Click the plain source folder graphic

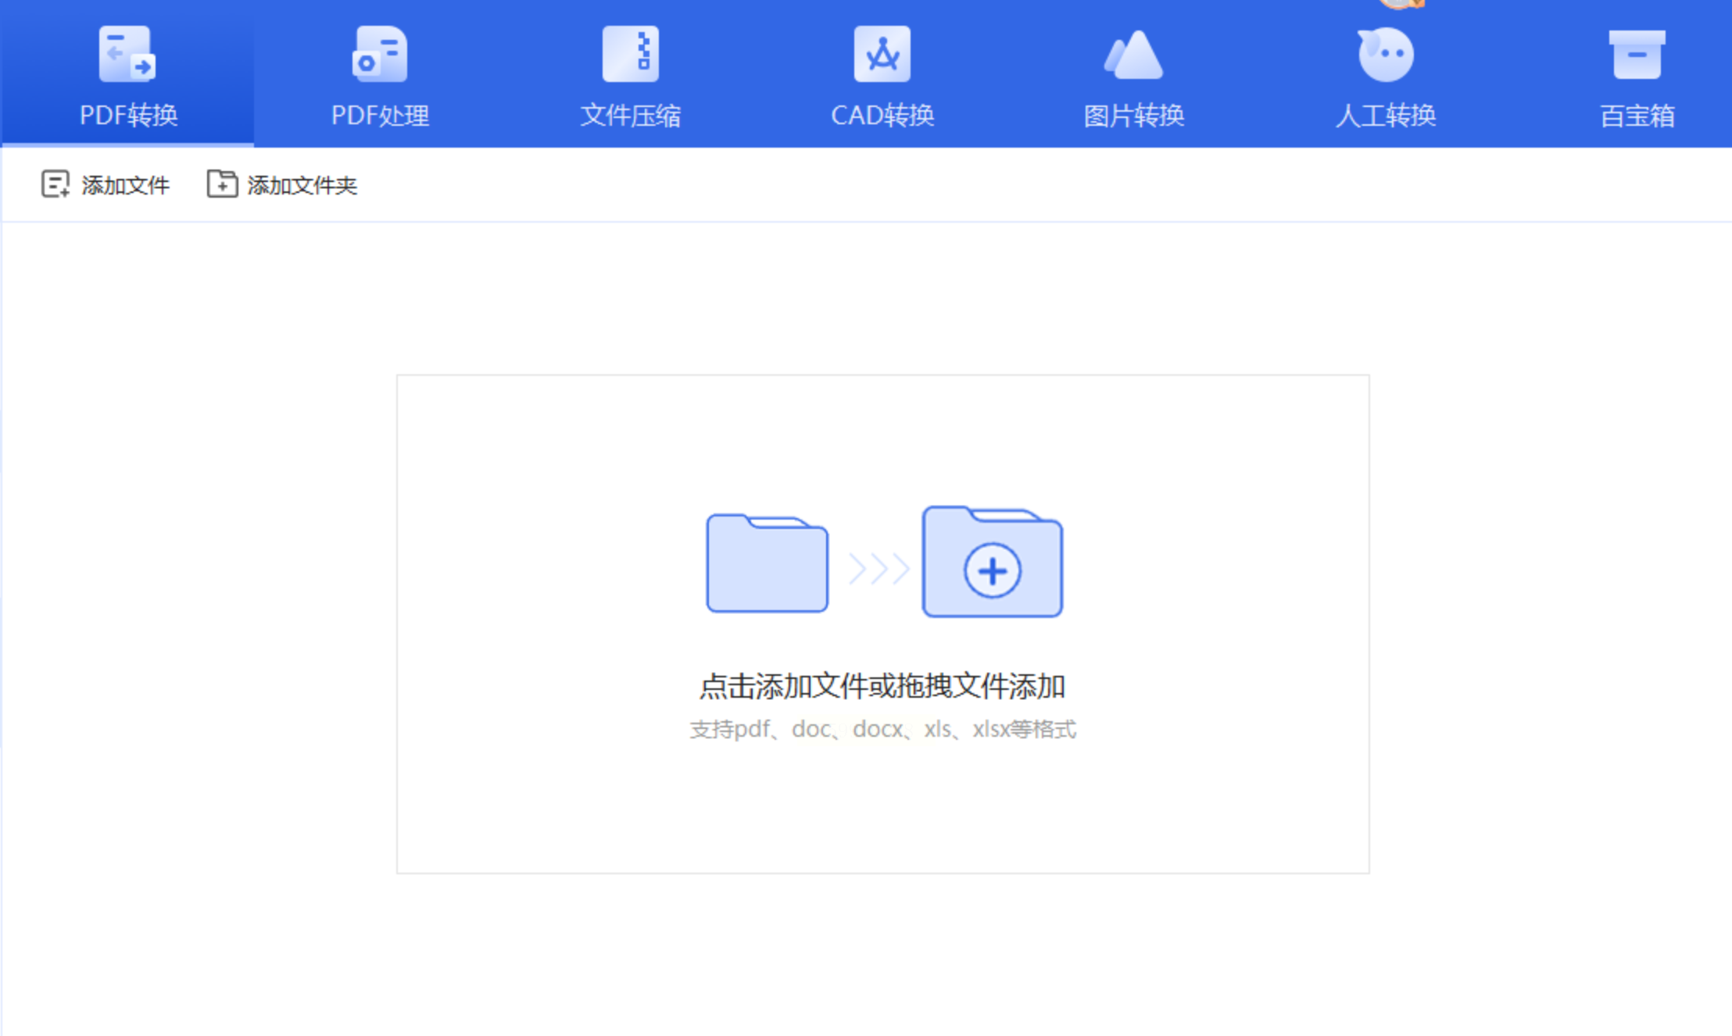click(767, 563)
